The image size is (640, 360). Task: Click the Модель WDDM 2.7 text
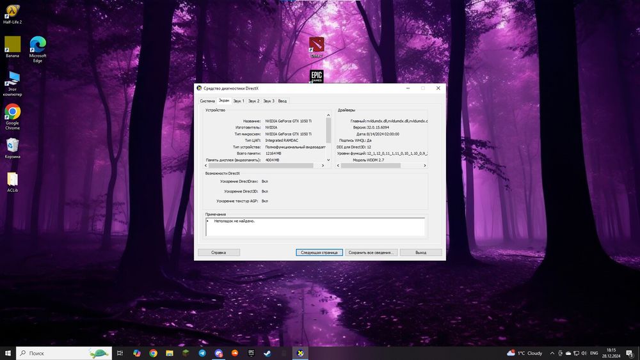pyautogui.click(x=368, y=160)
